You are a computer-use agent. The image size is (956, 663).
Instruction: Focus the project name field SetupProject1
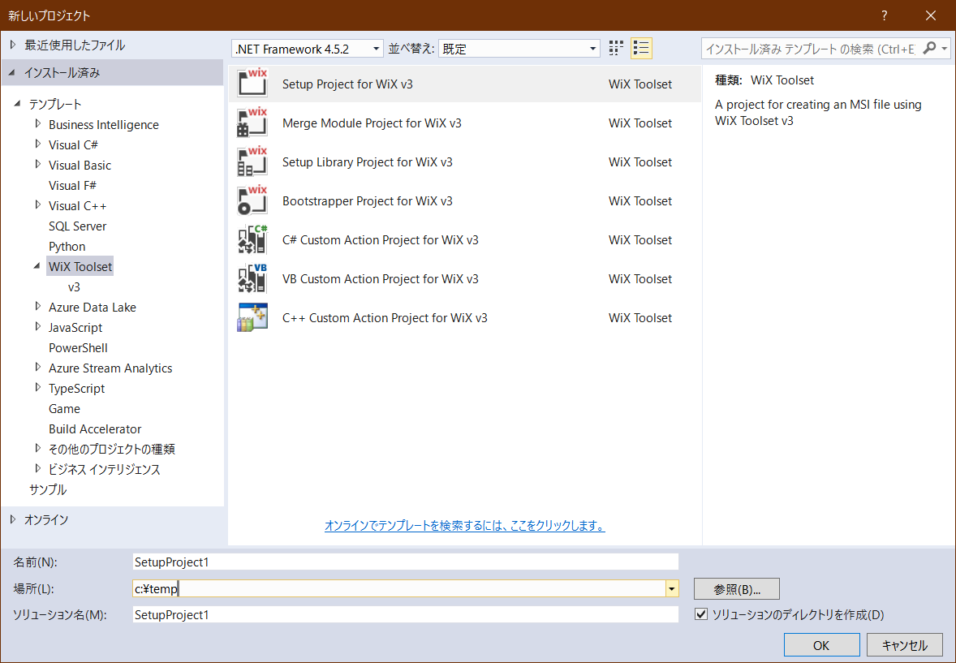tap(406, 562)
